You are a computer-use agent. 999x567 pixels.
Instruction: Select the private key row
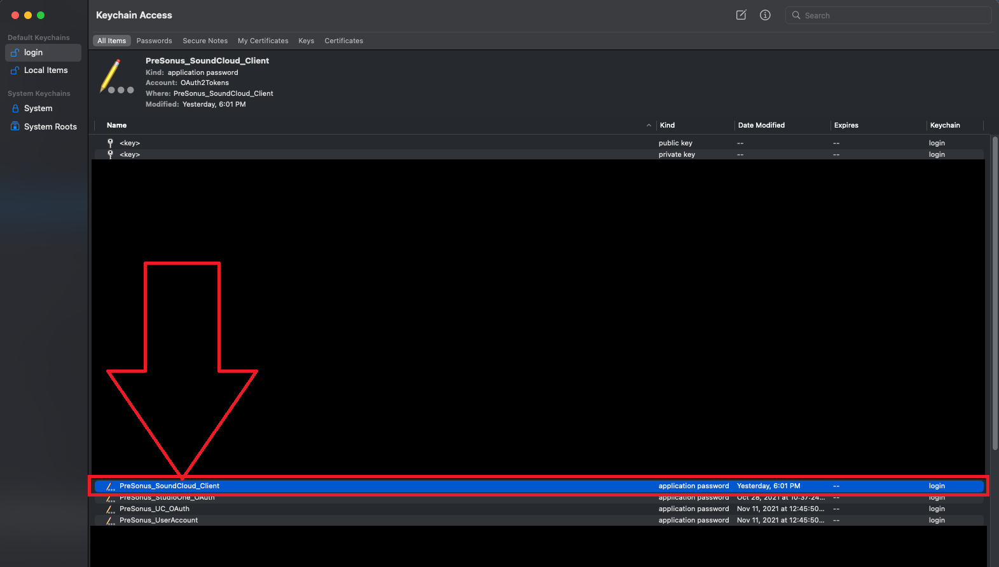point(539,154)
